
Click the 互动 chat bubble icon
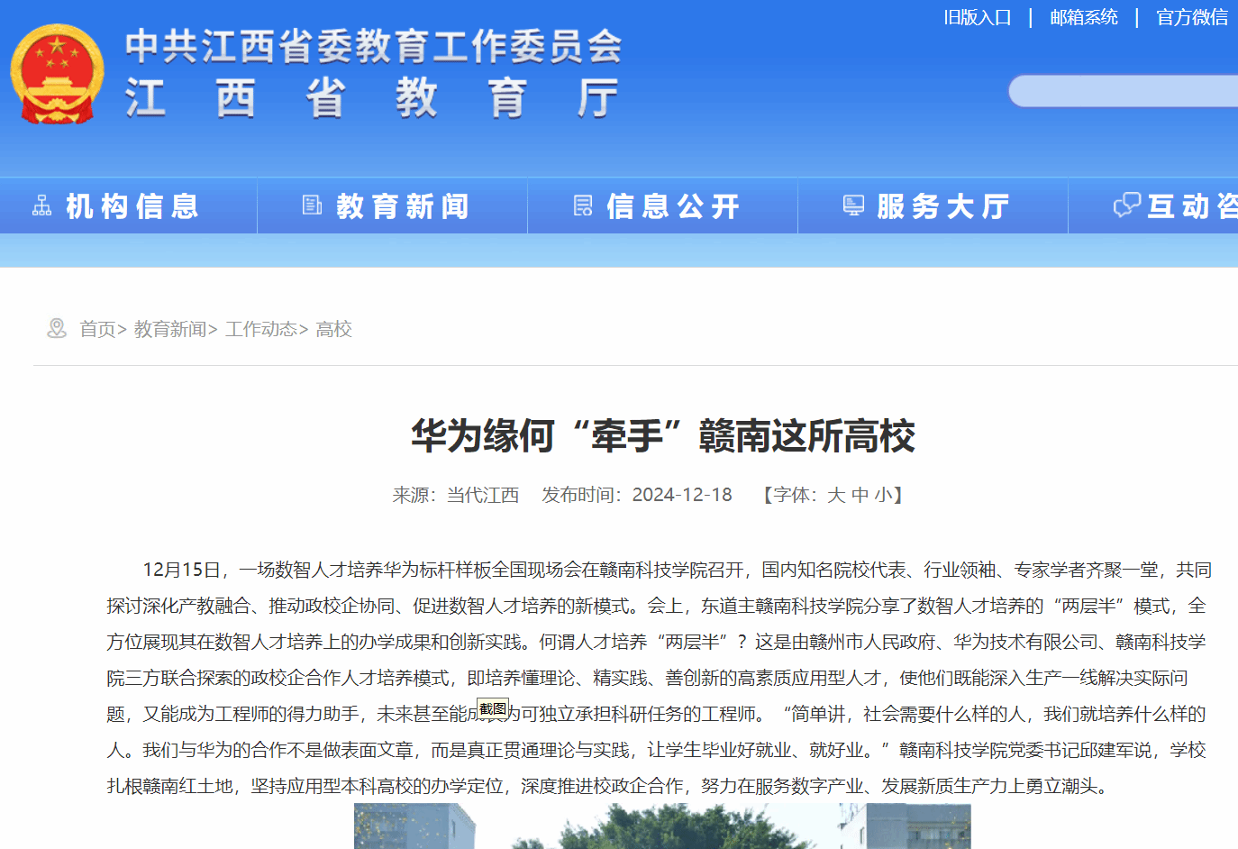1126,206
